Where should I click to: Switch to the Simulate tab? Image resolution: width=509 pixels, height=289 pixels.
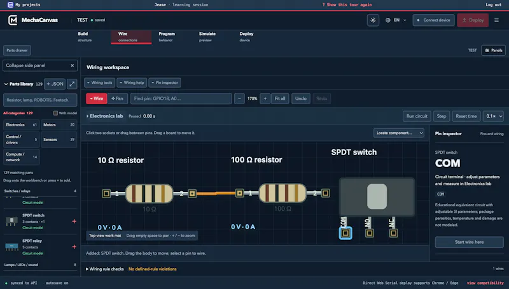tap(207, 37)
